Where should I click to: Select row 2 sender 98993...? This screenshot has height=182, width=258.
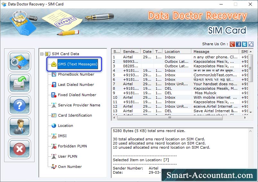coord(180,62)
